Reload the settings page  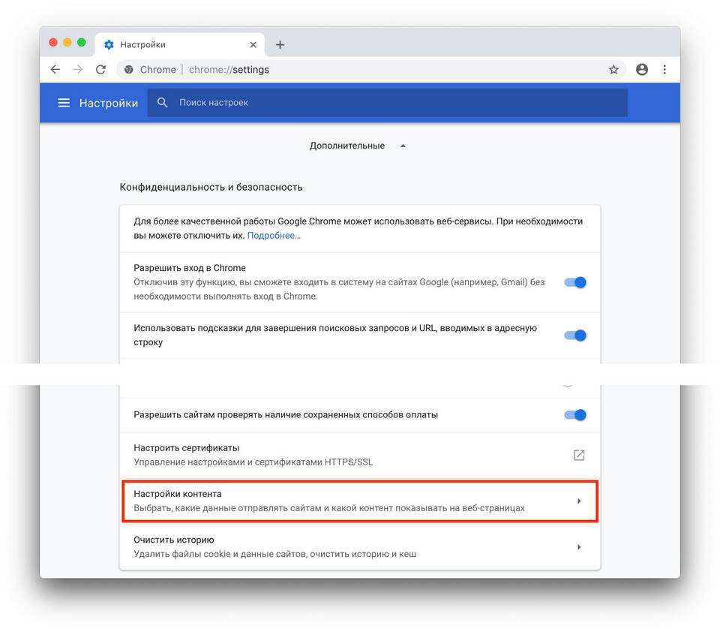100,69
